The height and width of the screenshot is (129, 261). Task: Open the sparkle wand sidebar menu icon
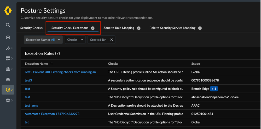8,48
